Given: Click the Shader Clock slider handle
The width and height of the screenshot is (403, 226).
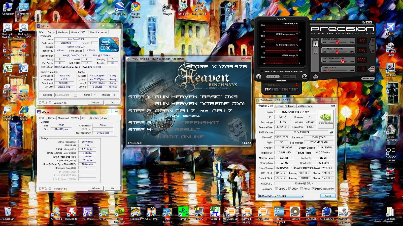Looking at the screenshot, I should (x=337, y=52).
